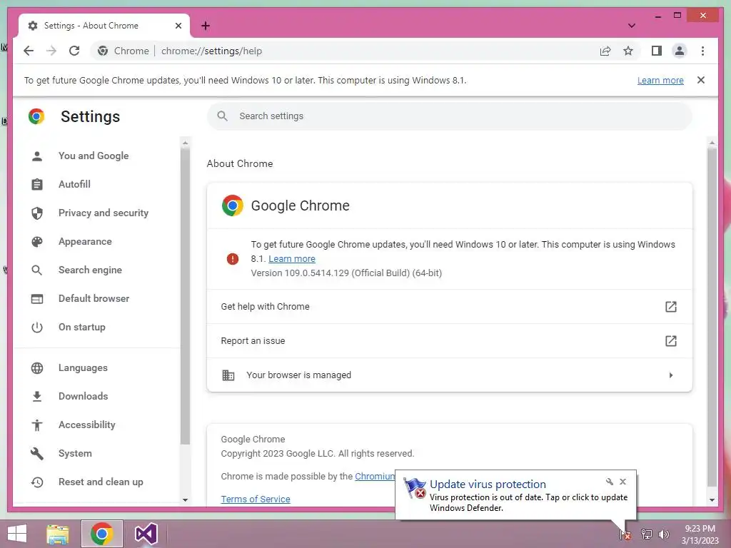731x548 pixels.
Task: Open Get help with Chrome row
Action: (450, 307)
